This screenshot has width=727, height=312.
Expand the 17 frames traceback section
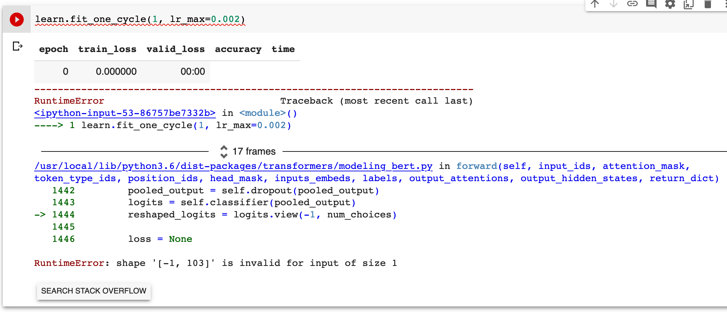point(248,151)
